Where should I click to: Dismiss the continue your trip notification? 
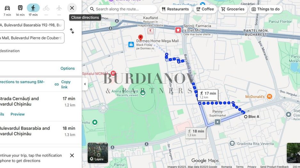72,156
